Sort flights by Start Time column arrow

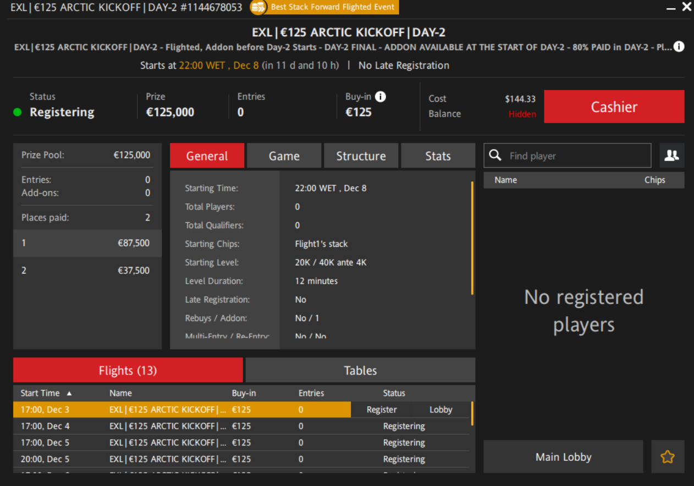pos(69,394)
